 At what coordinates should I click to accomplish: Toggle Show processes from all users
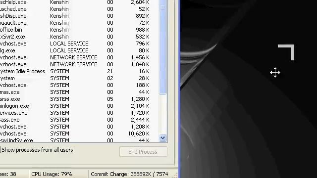pos(37,150)
